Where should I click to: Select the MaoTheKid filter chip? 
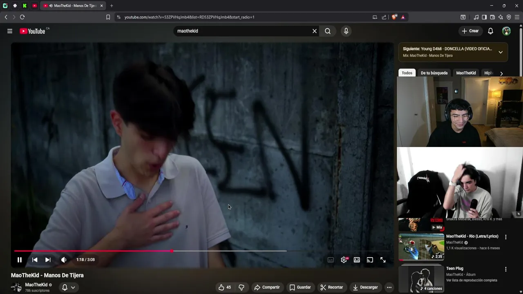pos(466,73)
